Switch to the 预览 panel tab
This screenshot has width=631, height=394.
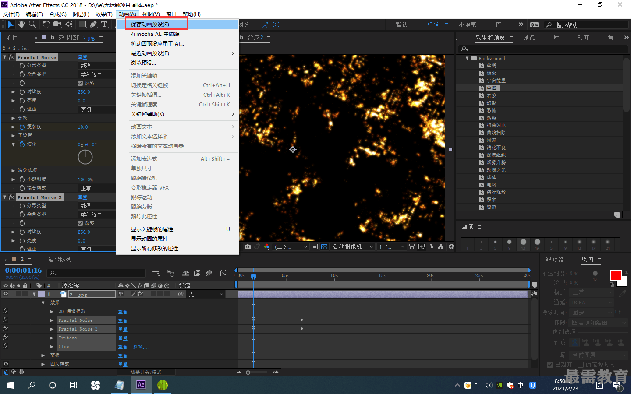[x=529, y=38]
